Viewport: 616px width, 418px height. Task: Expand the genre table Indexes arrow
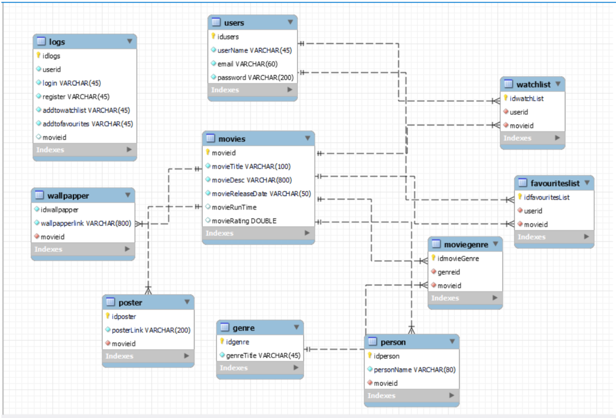point(296,367)
